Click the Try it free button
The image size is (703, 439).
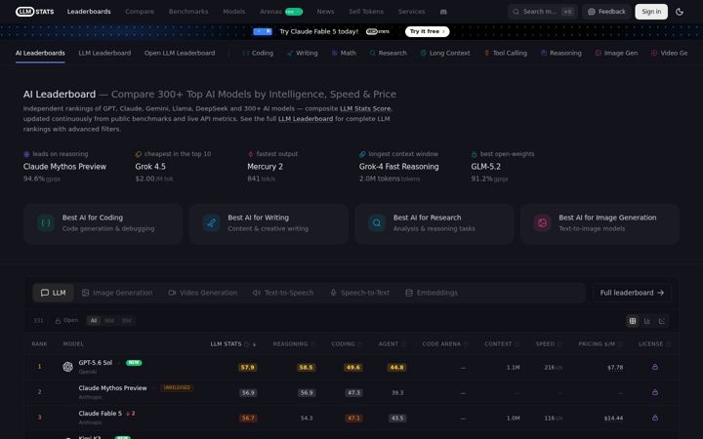[x=428, y=31]
